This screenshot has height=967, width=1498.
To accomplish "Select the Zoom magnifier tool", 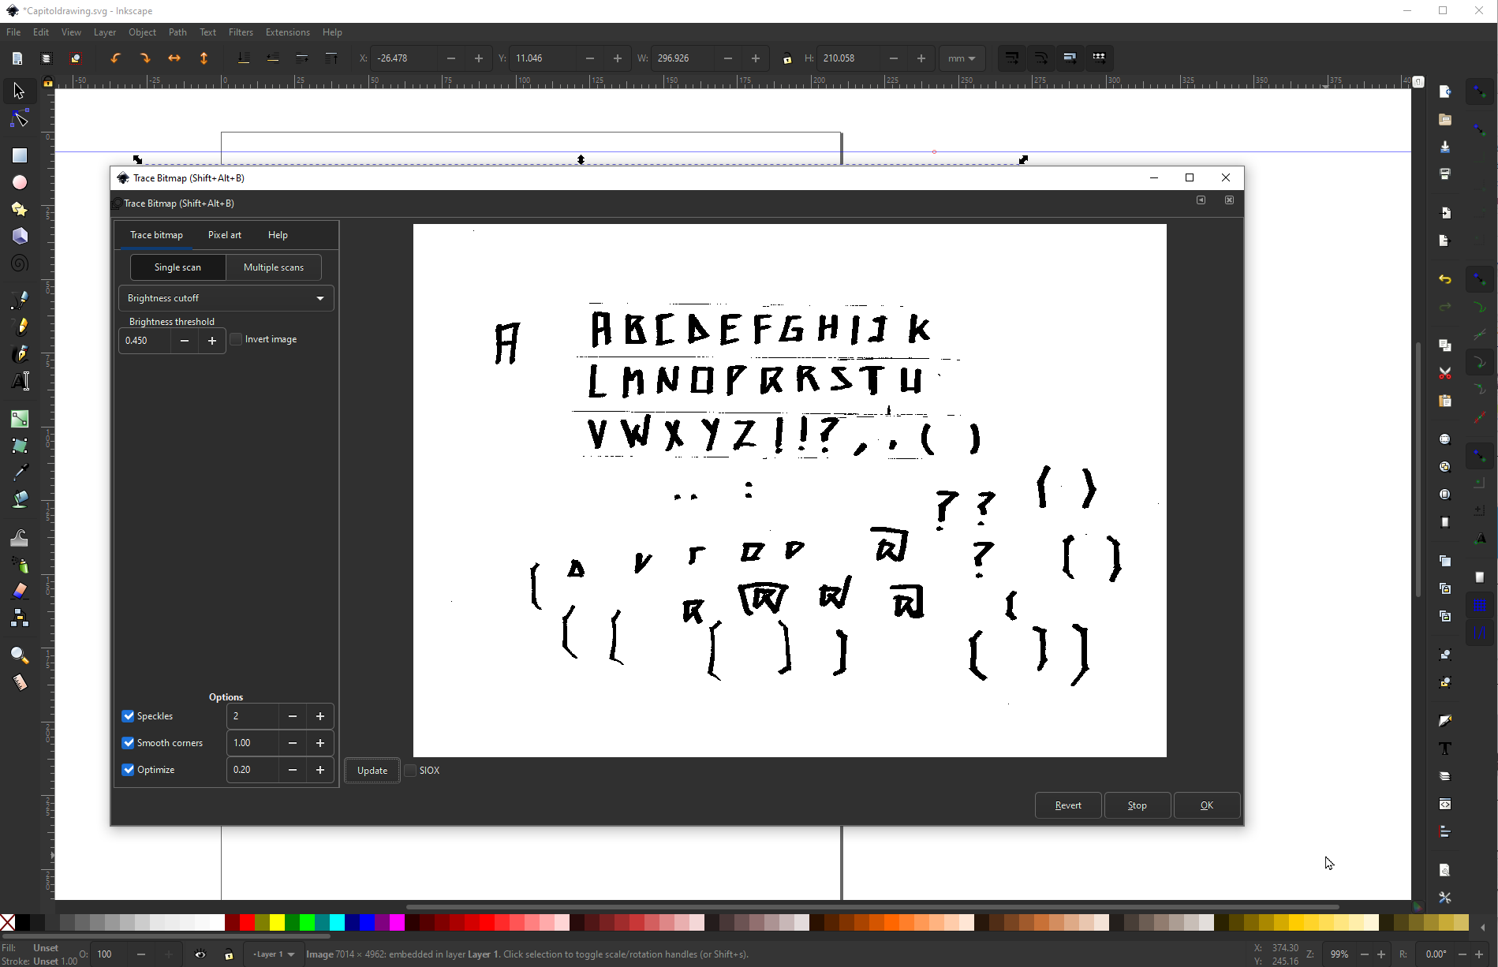I will (19, 655).
